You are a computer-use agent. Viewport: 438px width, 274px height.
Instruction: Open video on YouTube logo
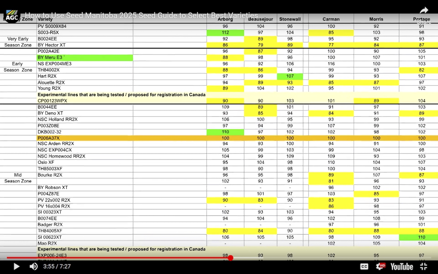(x=402, y=266)
